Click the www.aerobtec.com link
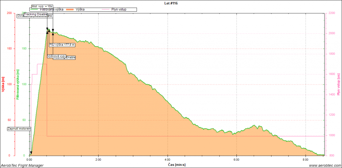Screen dimensions: 342x168 pos(325,165)
